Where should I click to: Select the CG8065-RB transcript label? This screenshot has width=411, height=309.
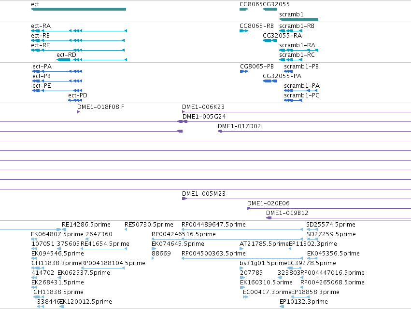[x=256, y=26]
